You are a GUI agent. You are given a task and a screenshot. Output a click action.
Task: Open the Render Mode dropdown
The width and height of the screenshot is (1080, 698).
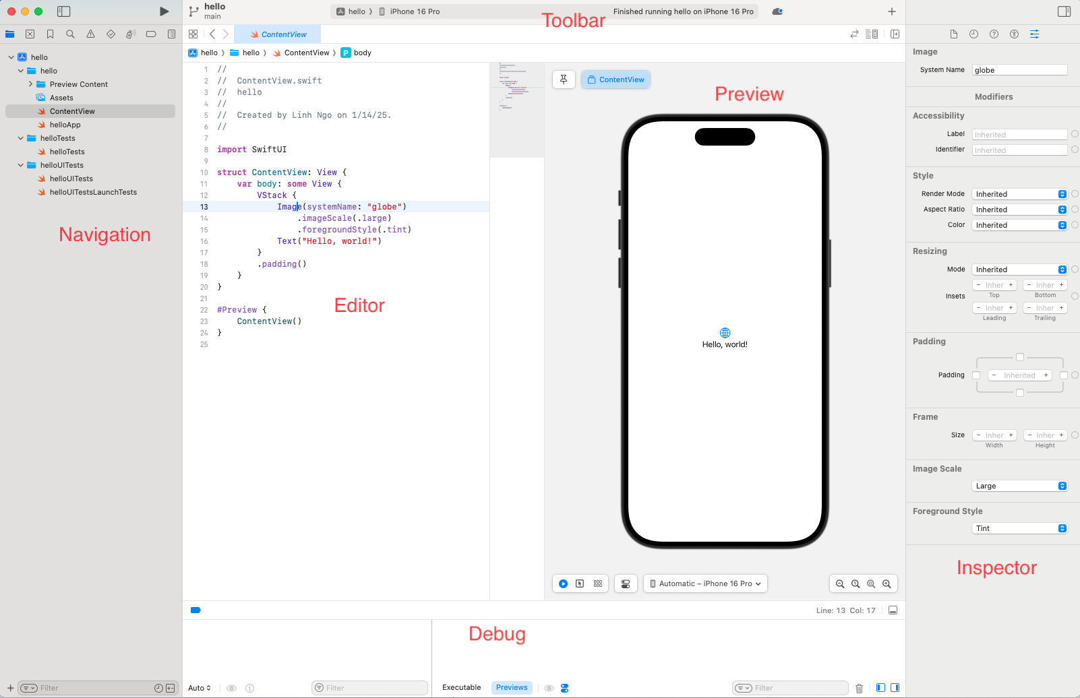click(1019, 194)
